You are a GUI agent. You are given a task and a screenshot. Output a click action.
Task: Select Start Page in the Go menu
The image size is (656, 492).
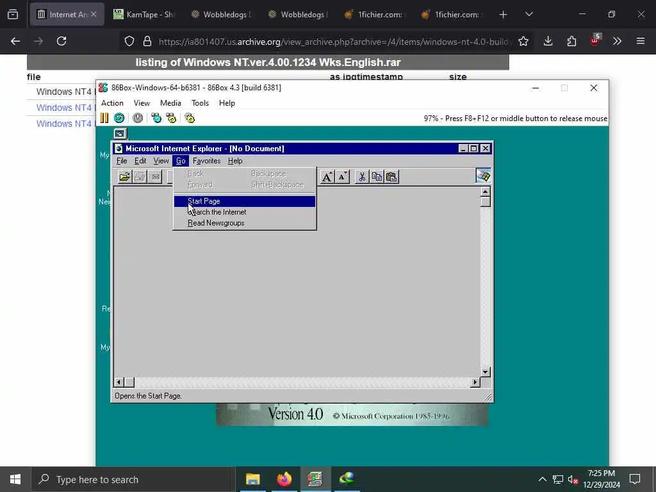244,201
